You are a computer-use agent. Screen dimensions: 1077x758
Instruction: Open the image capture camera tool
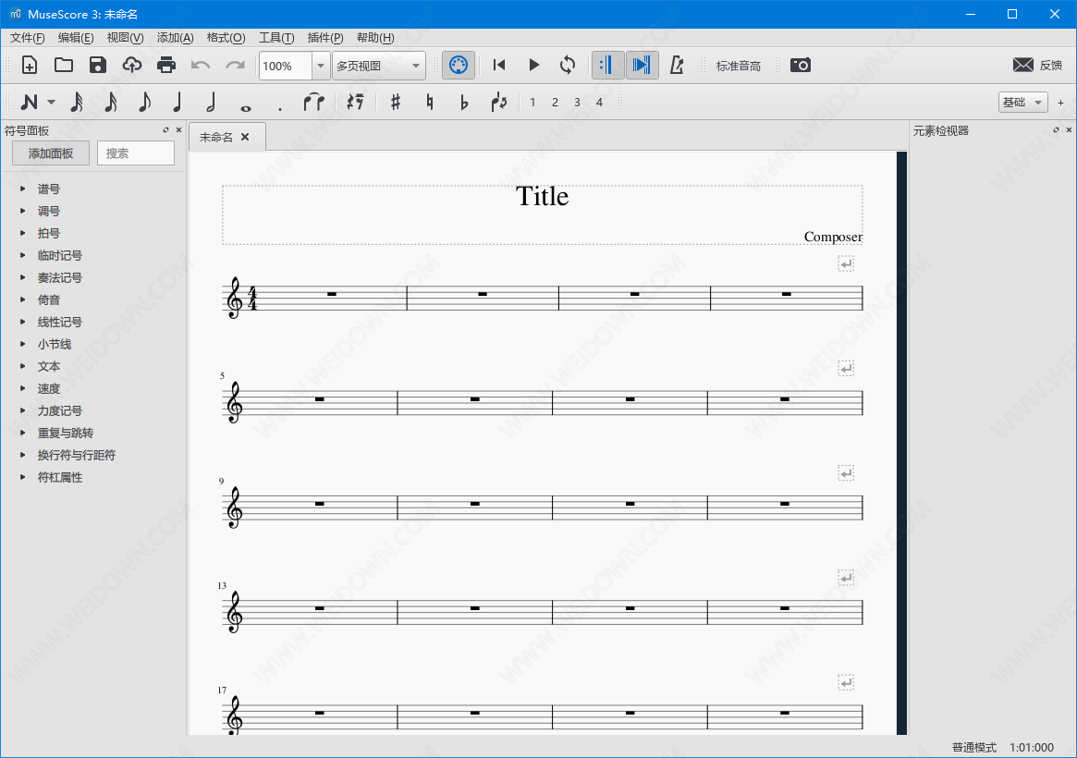point(801,66)
